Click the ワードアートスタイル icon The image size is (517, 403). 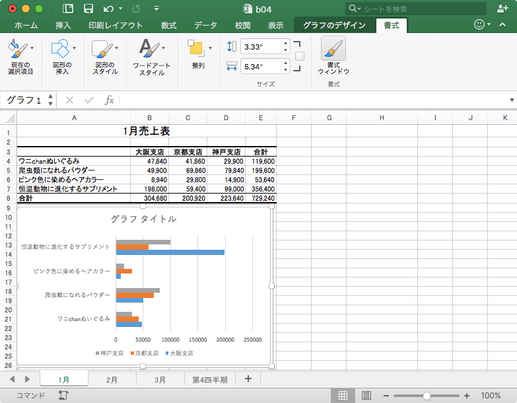pyautogui.click(x=149, y=48)
